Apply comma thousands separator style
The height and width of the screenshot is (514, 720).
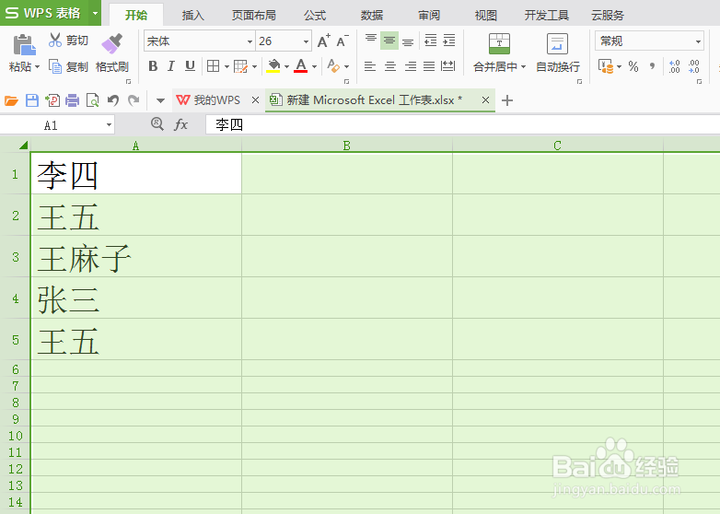(x=652, y=66)
